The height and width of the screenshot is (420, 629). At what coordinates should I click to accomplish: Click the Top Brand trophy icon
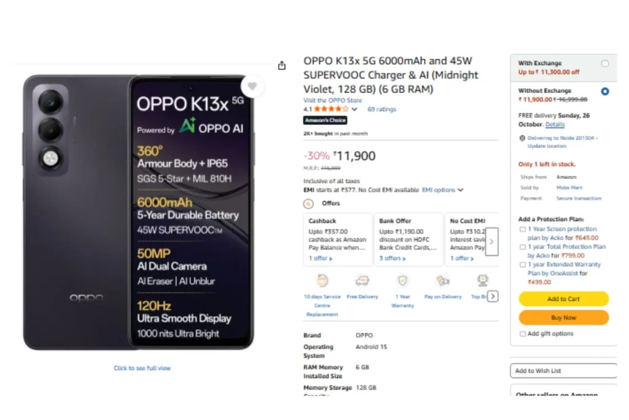point(482,281)
